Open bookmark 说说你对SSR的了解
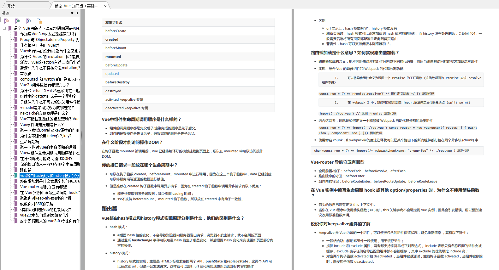Image resolution: width=499 pixels, height=270 pixels. [x=37, y=204]
